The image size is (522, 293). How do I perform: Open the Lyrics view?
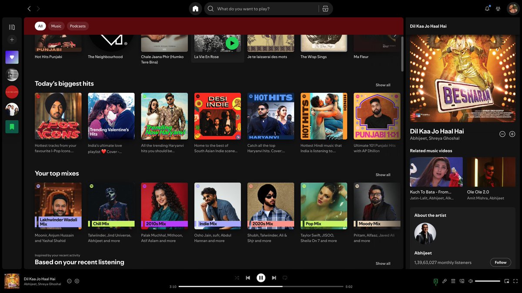(x=445, y=281)
